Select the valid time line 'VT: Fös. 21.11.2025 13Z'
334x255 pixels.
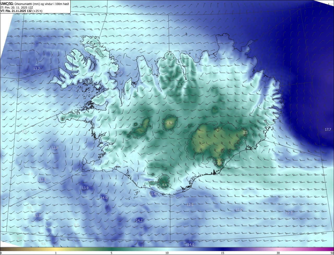16,11
